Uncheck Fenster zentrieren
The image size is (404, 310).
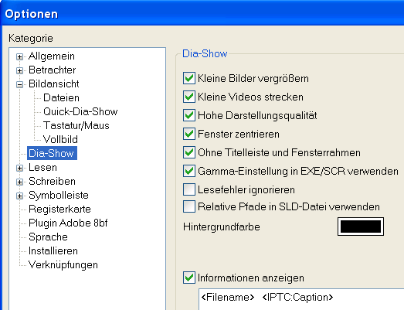coord(189,134)
